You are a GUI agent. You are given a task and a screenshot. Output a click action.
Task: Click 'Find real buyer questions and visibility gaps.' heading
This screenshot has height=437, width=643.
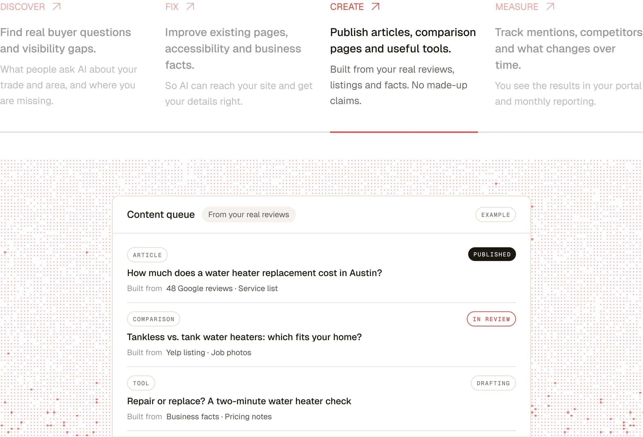(66, 41)
